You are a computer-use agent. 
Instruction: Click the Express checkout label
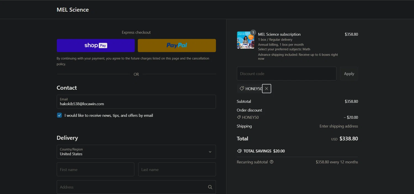136,32
